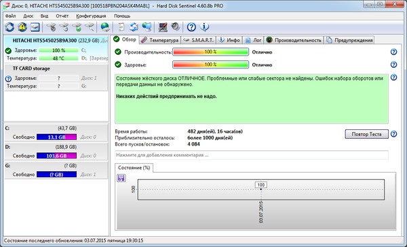
Task: Switch to the Температура tab
Action: click(x=160, y=40)
